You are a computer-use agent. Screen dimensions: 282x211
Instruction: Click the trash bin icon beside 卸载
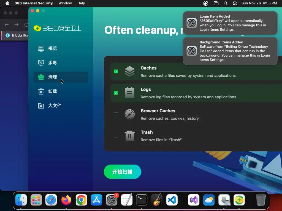click(x=41, y=91)
